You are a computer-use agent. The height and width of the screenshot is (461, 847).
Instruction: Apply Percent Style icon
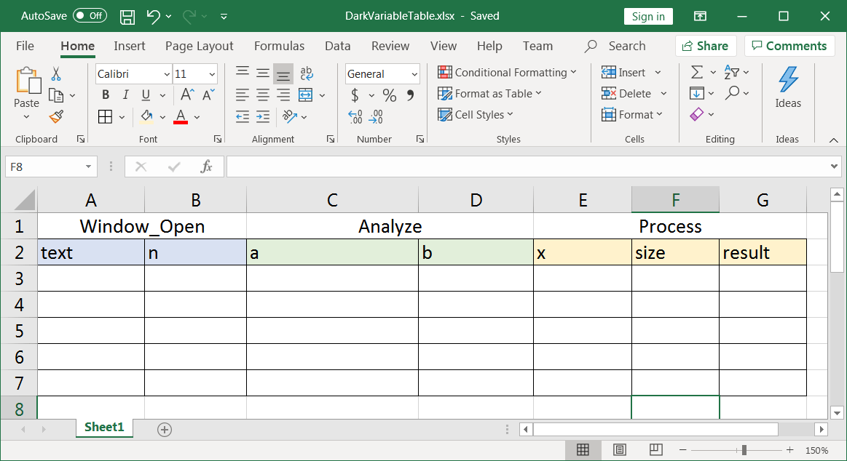(390, 95)
